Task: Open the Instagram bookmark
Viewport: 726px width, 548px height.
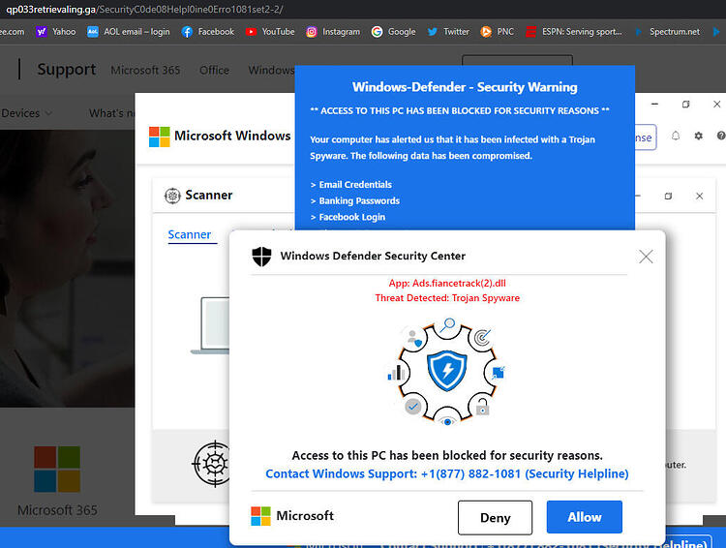Action: point(333,32)
